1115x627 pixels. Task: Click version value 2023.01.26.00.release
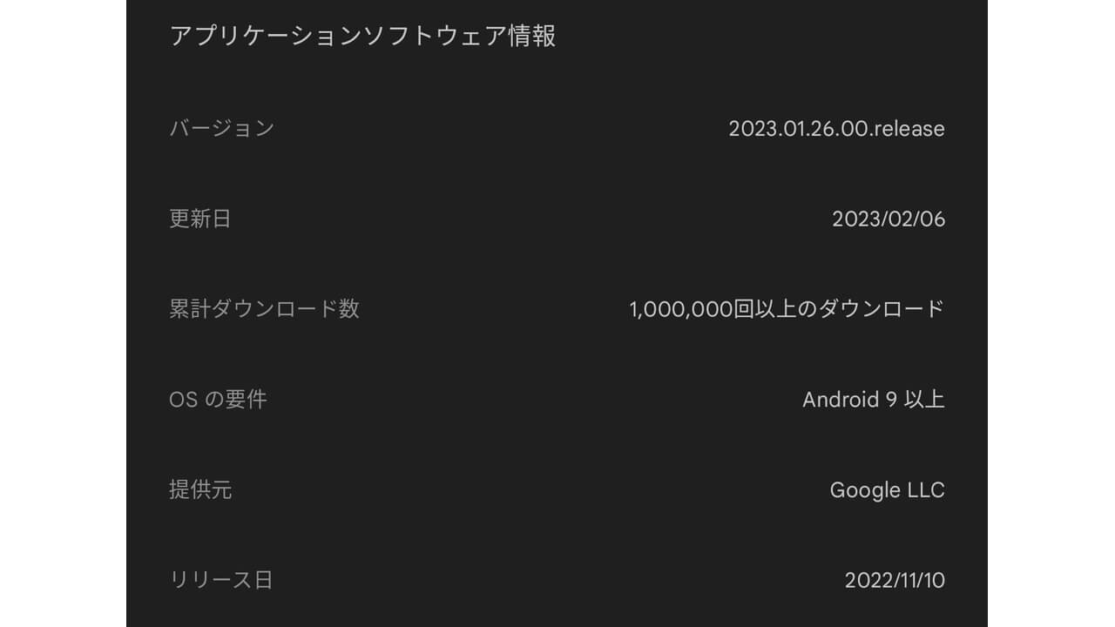836,129
